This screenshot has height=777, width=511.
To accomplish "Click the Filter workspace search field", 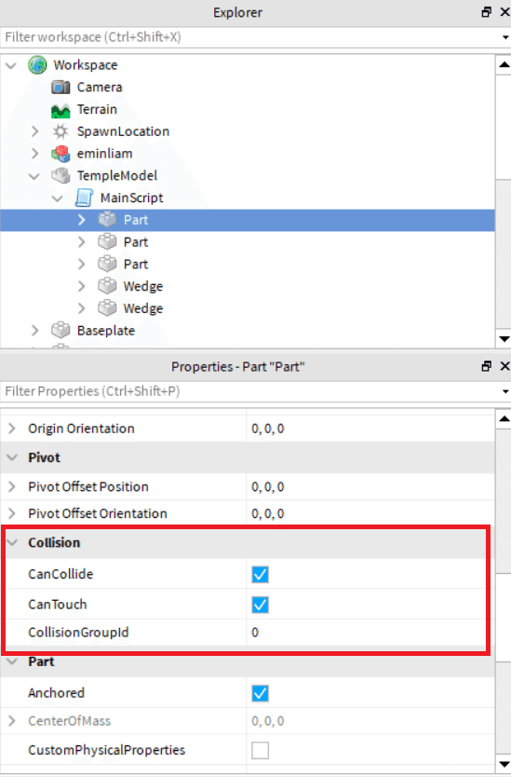I will tap(250, 37).
